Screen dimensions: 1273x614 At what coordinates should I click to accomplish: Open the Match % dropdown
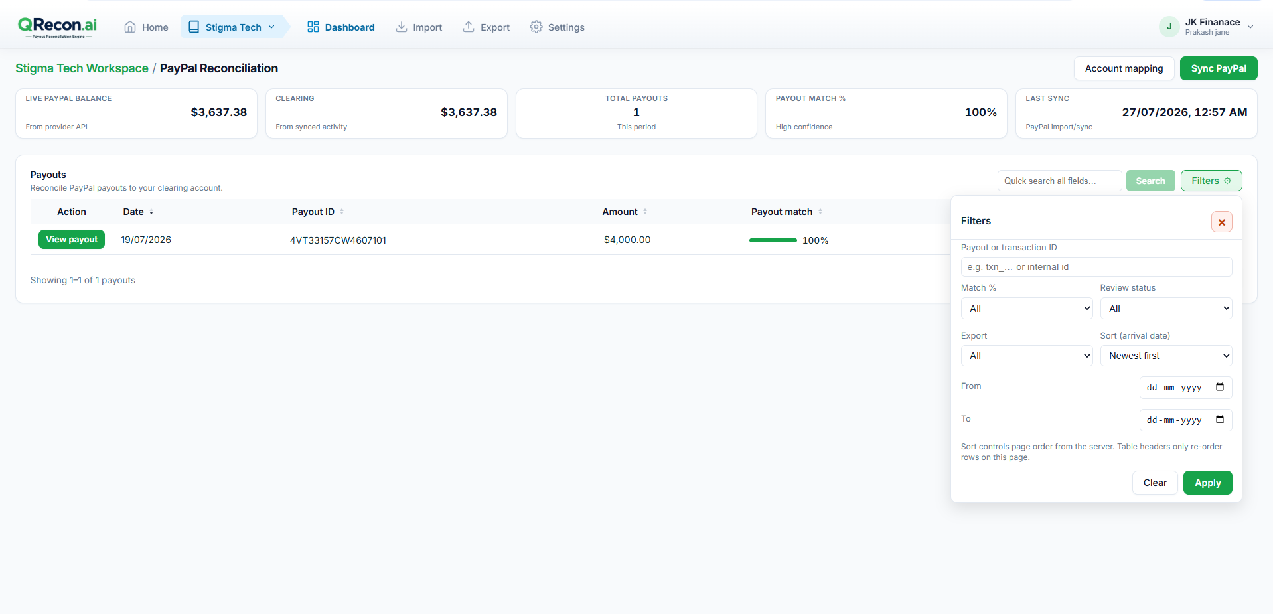click(x=1027, y=309)
